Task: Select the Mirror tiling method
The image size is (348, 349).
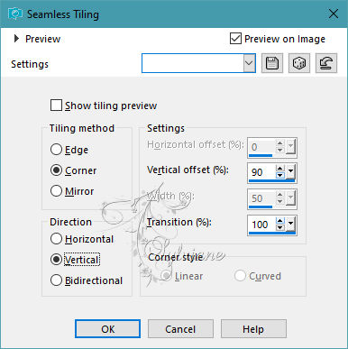Action: [56, 191]
